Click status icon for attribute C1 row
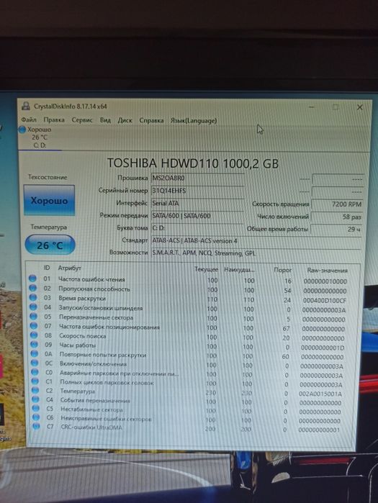Viewport: 378px width, 503px height. coord(35,381)
